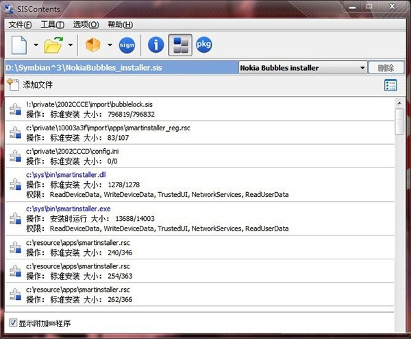This screenshot has height=339, width=411.
Task: Open the dropdown arrow beside new file icon
Action: (x=36, y=45)
